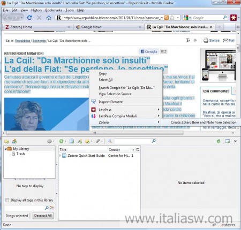The height and width of the screenshot is (230, 241).
Task: Open the History menu
Action: pyautogui.click(x=36, y=10)
